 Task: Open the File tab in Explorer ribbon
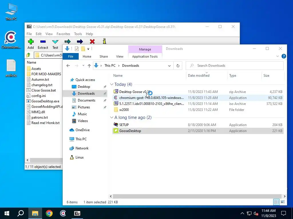click(71, 56)
